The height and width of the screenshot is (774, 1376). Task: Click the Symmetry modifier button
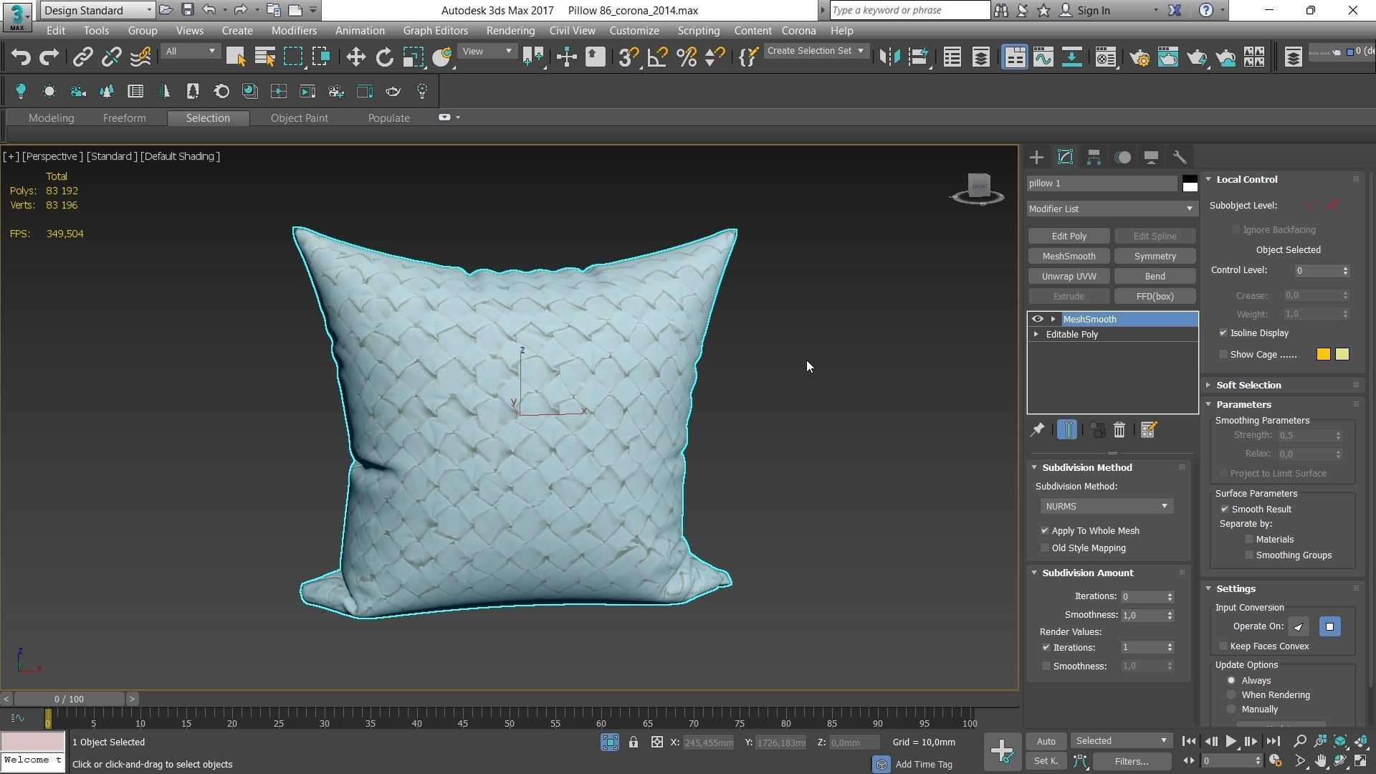click(x=1155, y=257)
